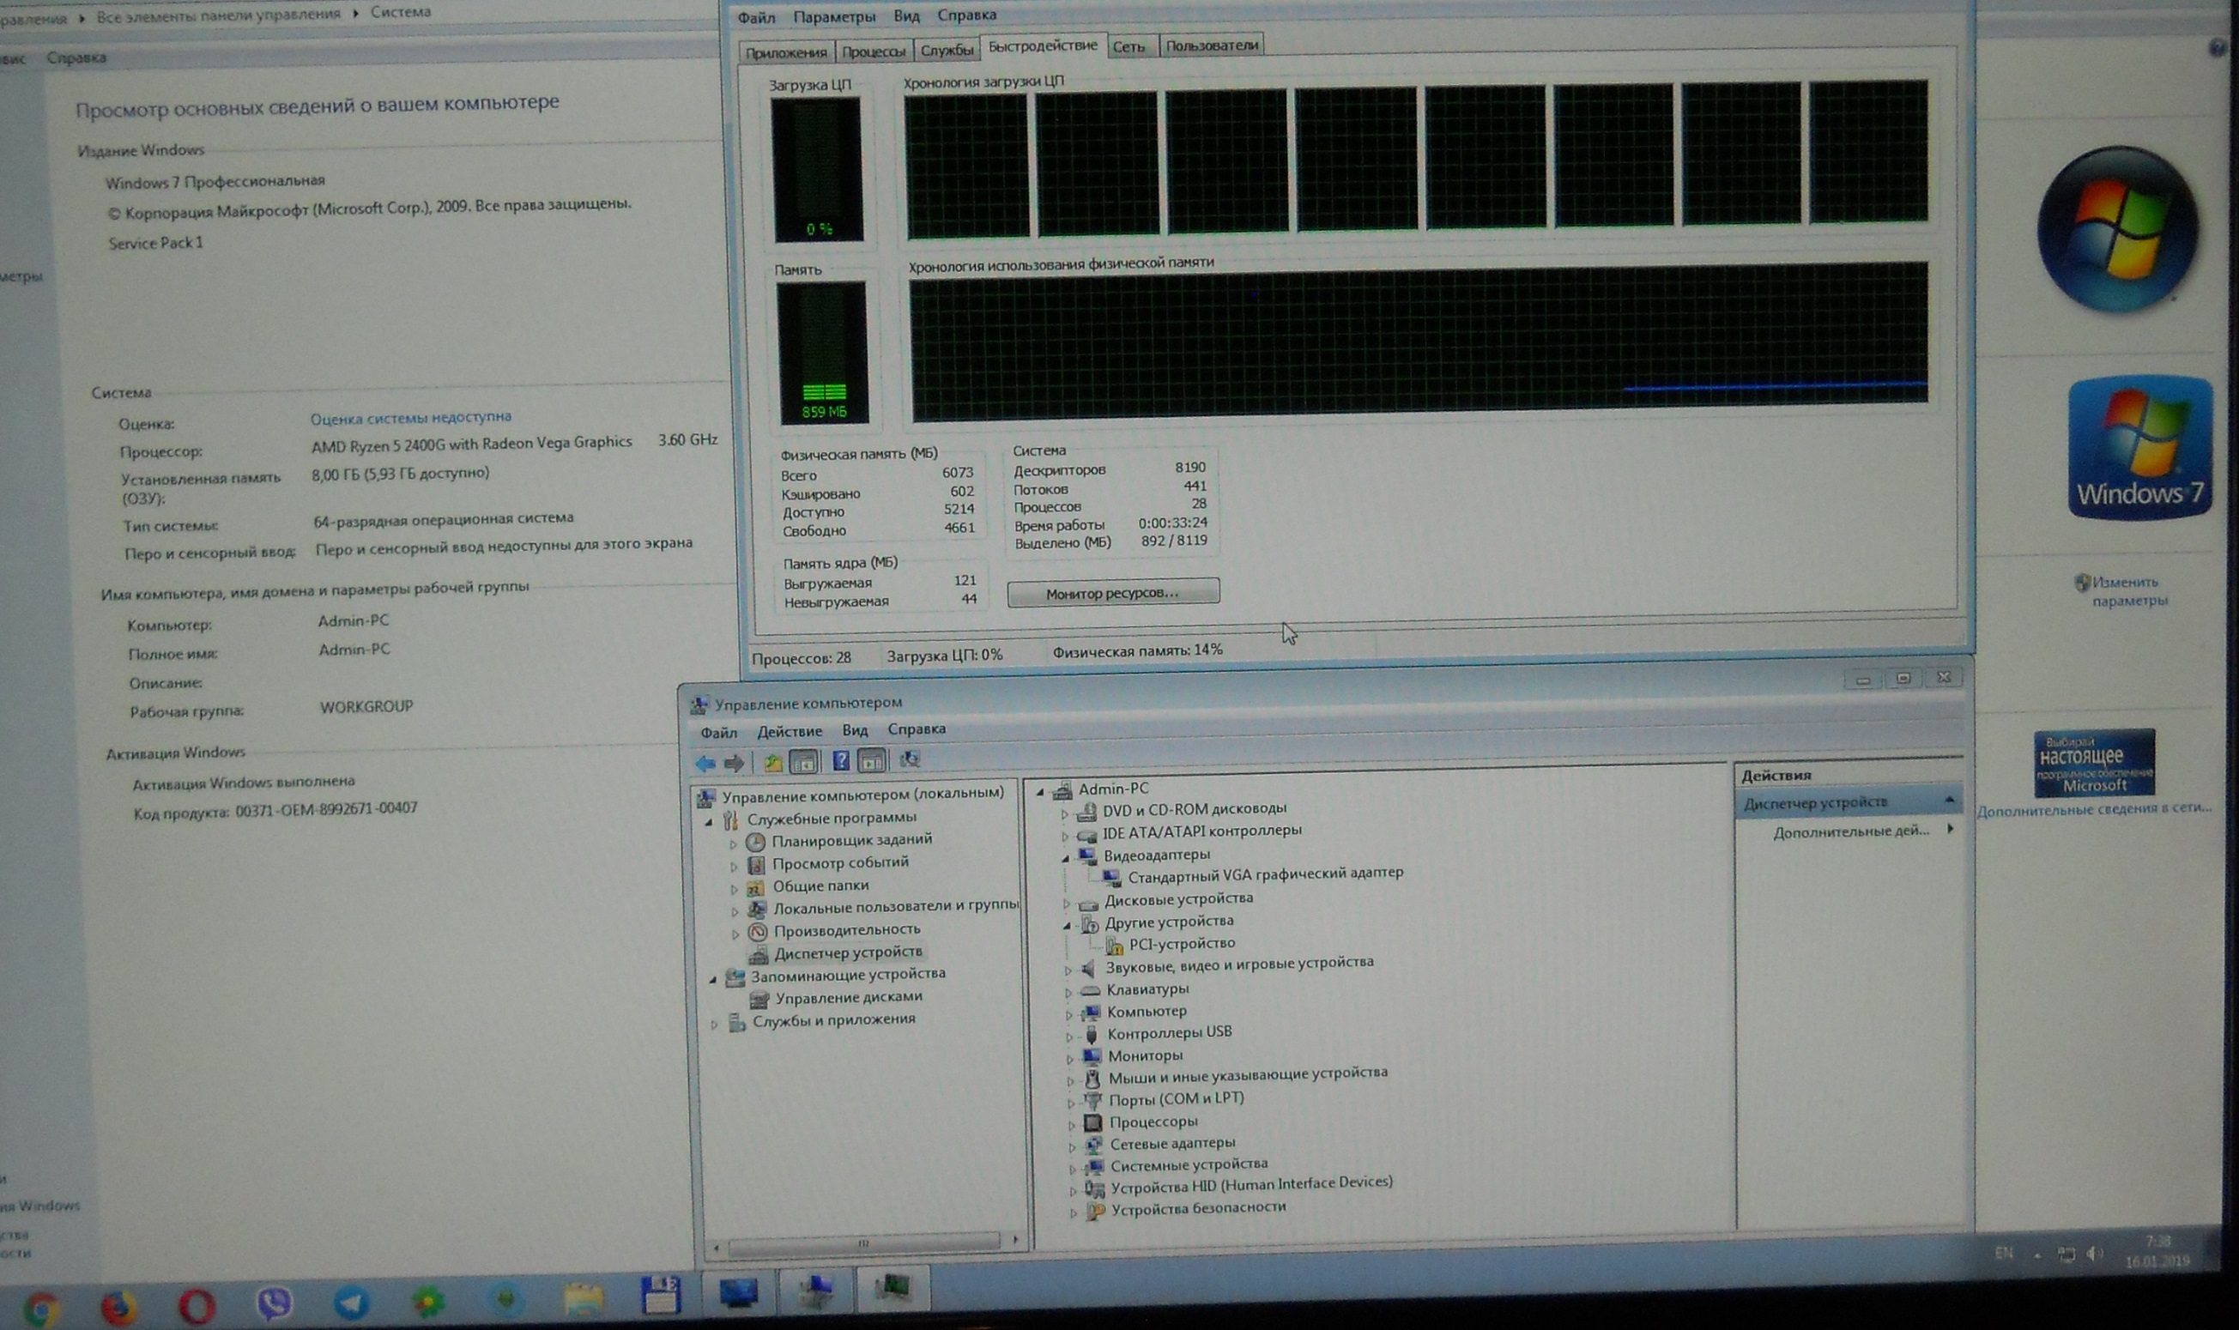Open the Действие menu in Computer Management
The image size is (2239, 1330).
pyautogui.click(x=789, y=731)
